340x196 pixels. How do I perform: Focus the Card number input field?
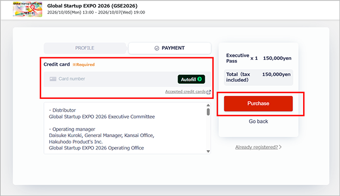[x=127, y=79]
